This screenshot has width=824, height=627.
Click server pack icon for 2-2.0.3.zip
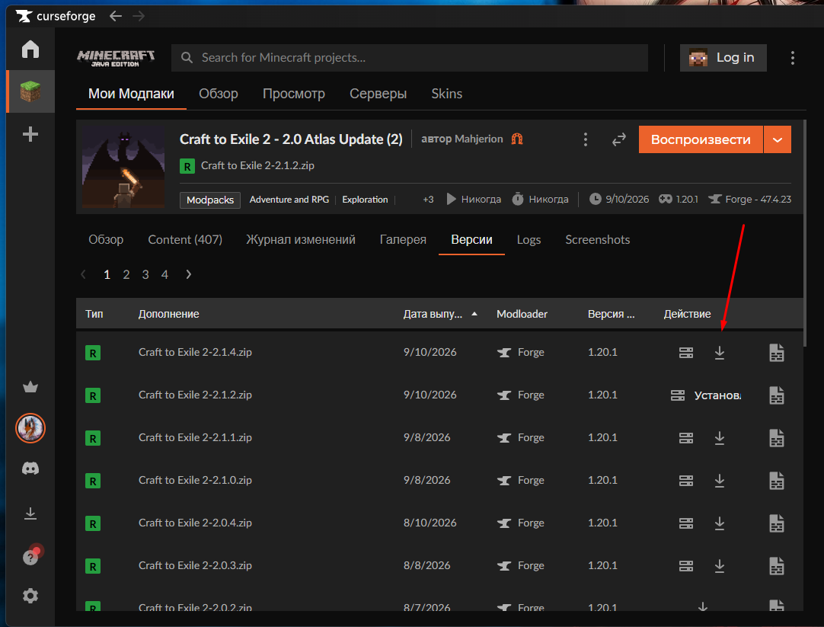click(x=686, y=566)
